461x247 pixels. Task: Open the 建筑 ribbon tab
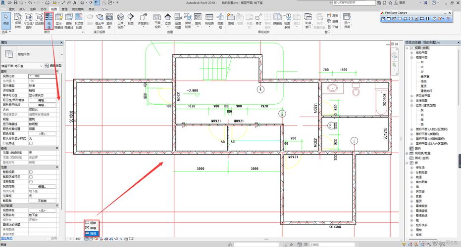(x=12, y=9)
